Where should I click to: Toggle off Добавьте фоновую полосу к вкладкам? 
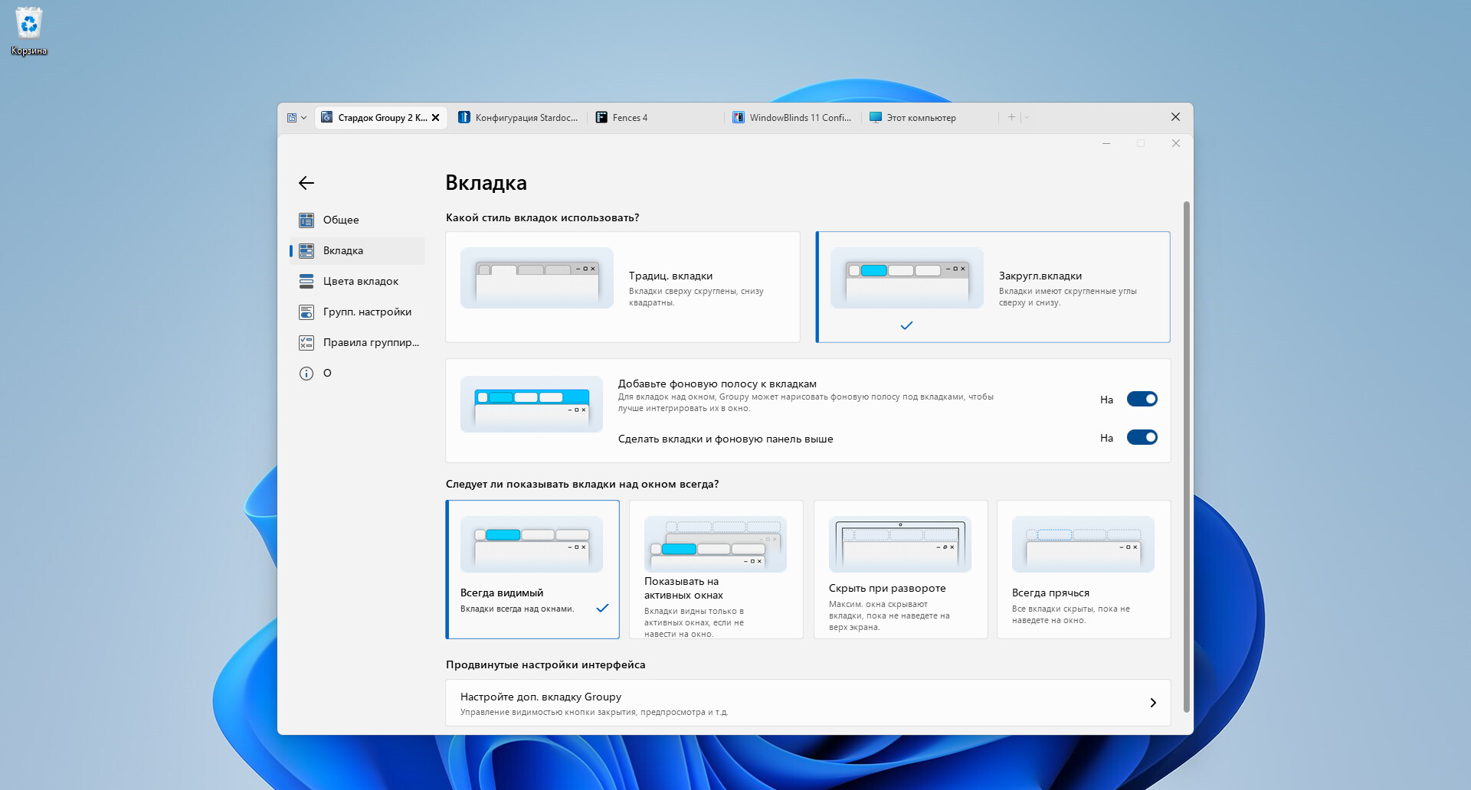tap(1142, 400)
